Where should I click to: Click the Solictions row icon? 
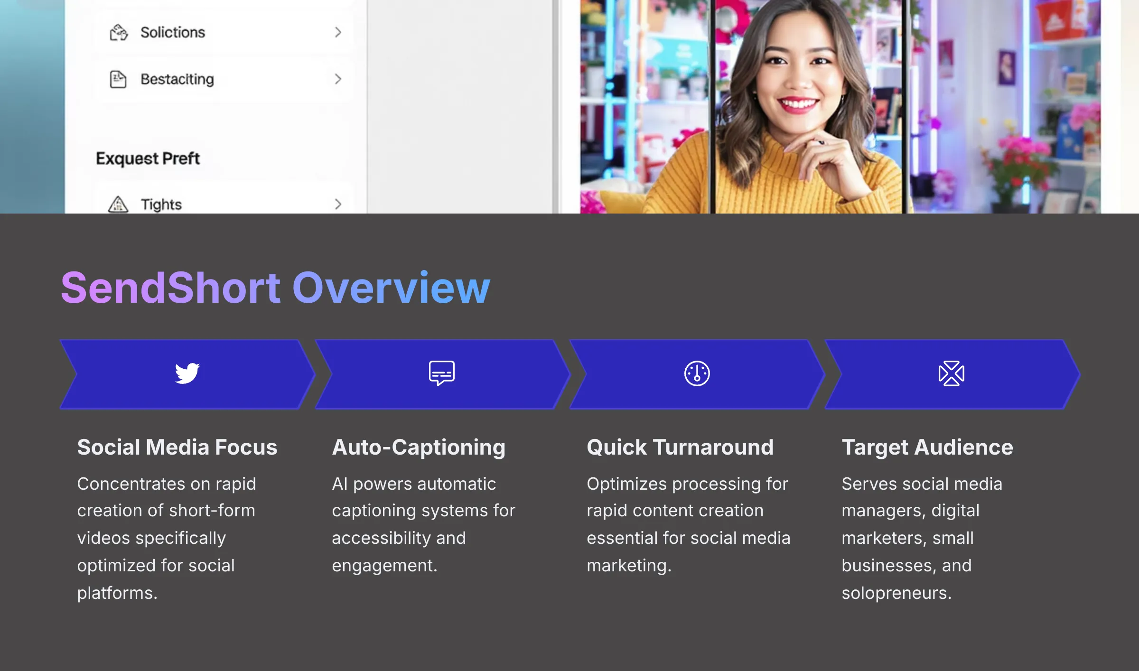pos(119,32)
